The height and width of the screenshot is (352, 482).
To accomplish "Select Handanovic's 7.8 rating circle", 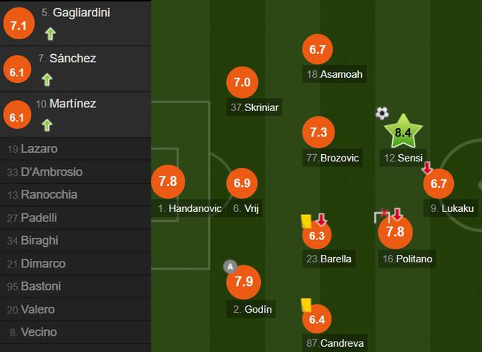I will point(168,182).
